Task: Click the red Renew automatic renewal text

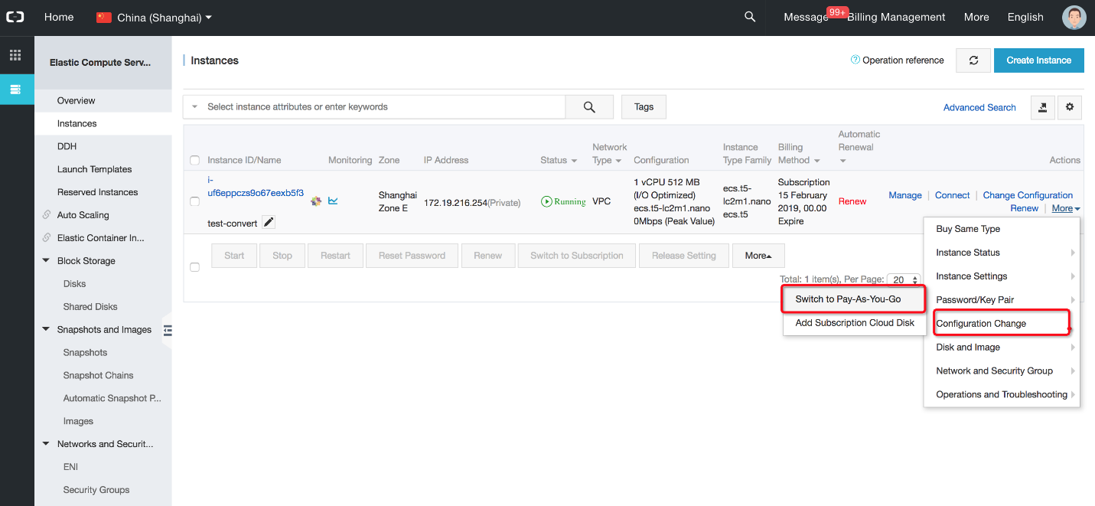Action: pyautogui.click(x=852, y=201)
